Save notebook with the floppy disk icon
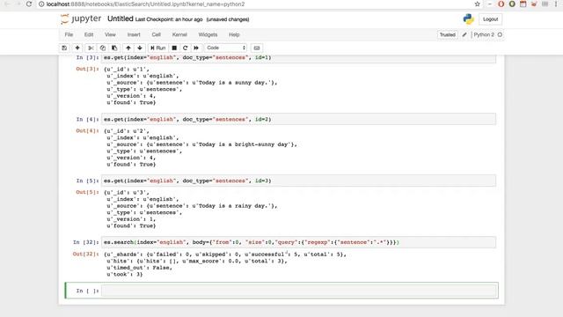 pyautogui.click(x=64, y=48)
